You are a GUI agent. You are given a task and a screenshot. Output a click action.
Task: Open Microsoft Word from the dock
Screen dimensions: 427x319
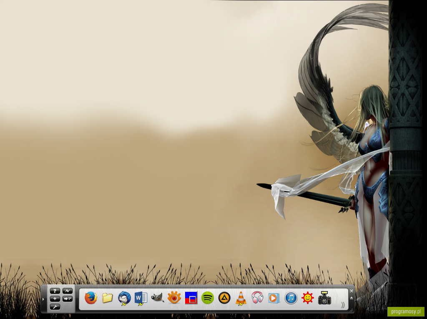click(141, 298)
